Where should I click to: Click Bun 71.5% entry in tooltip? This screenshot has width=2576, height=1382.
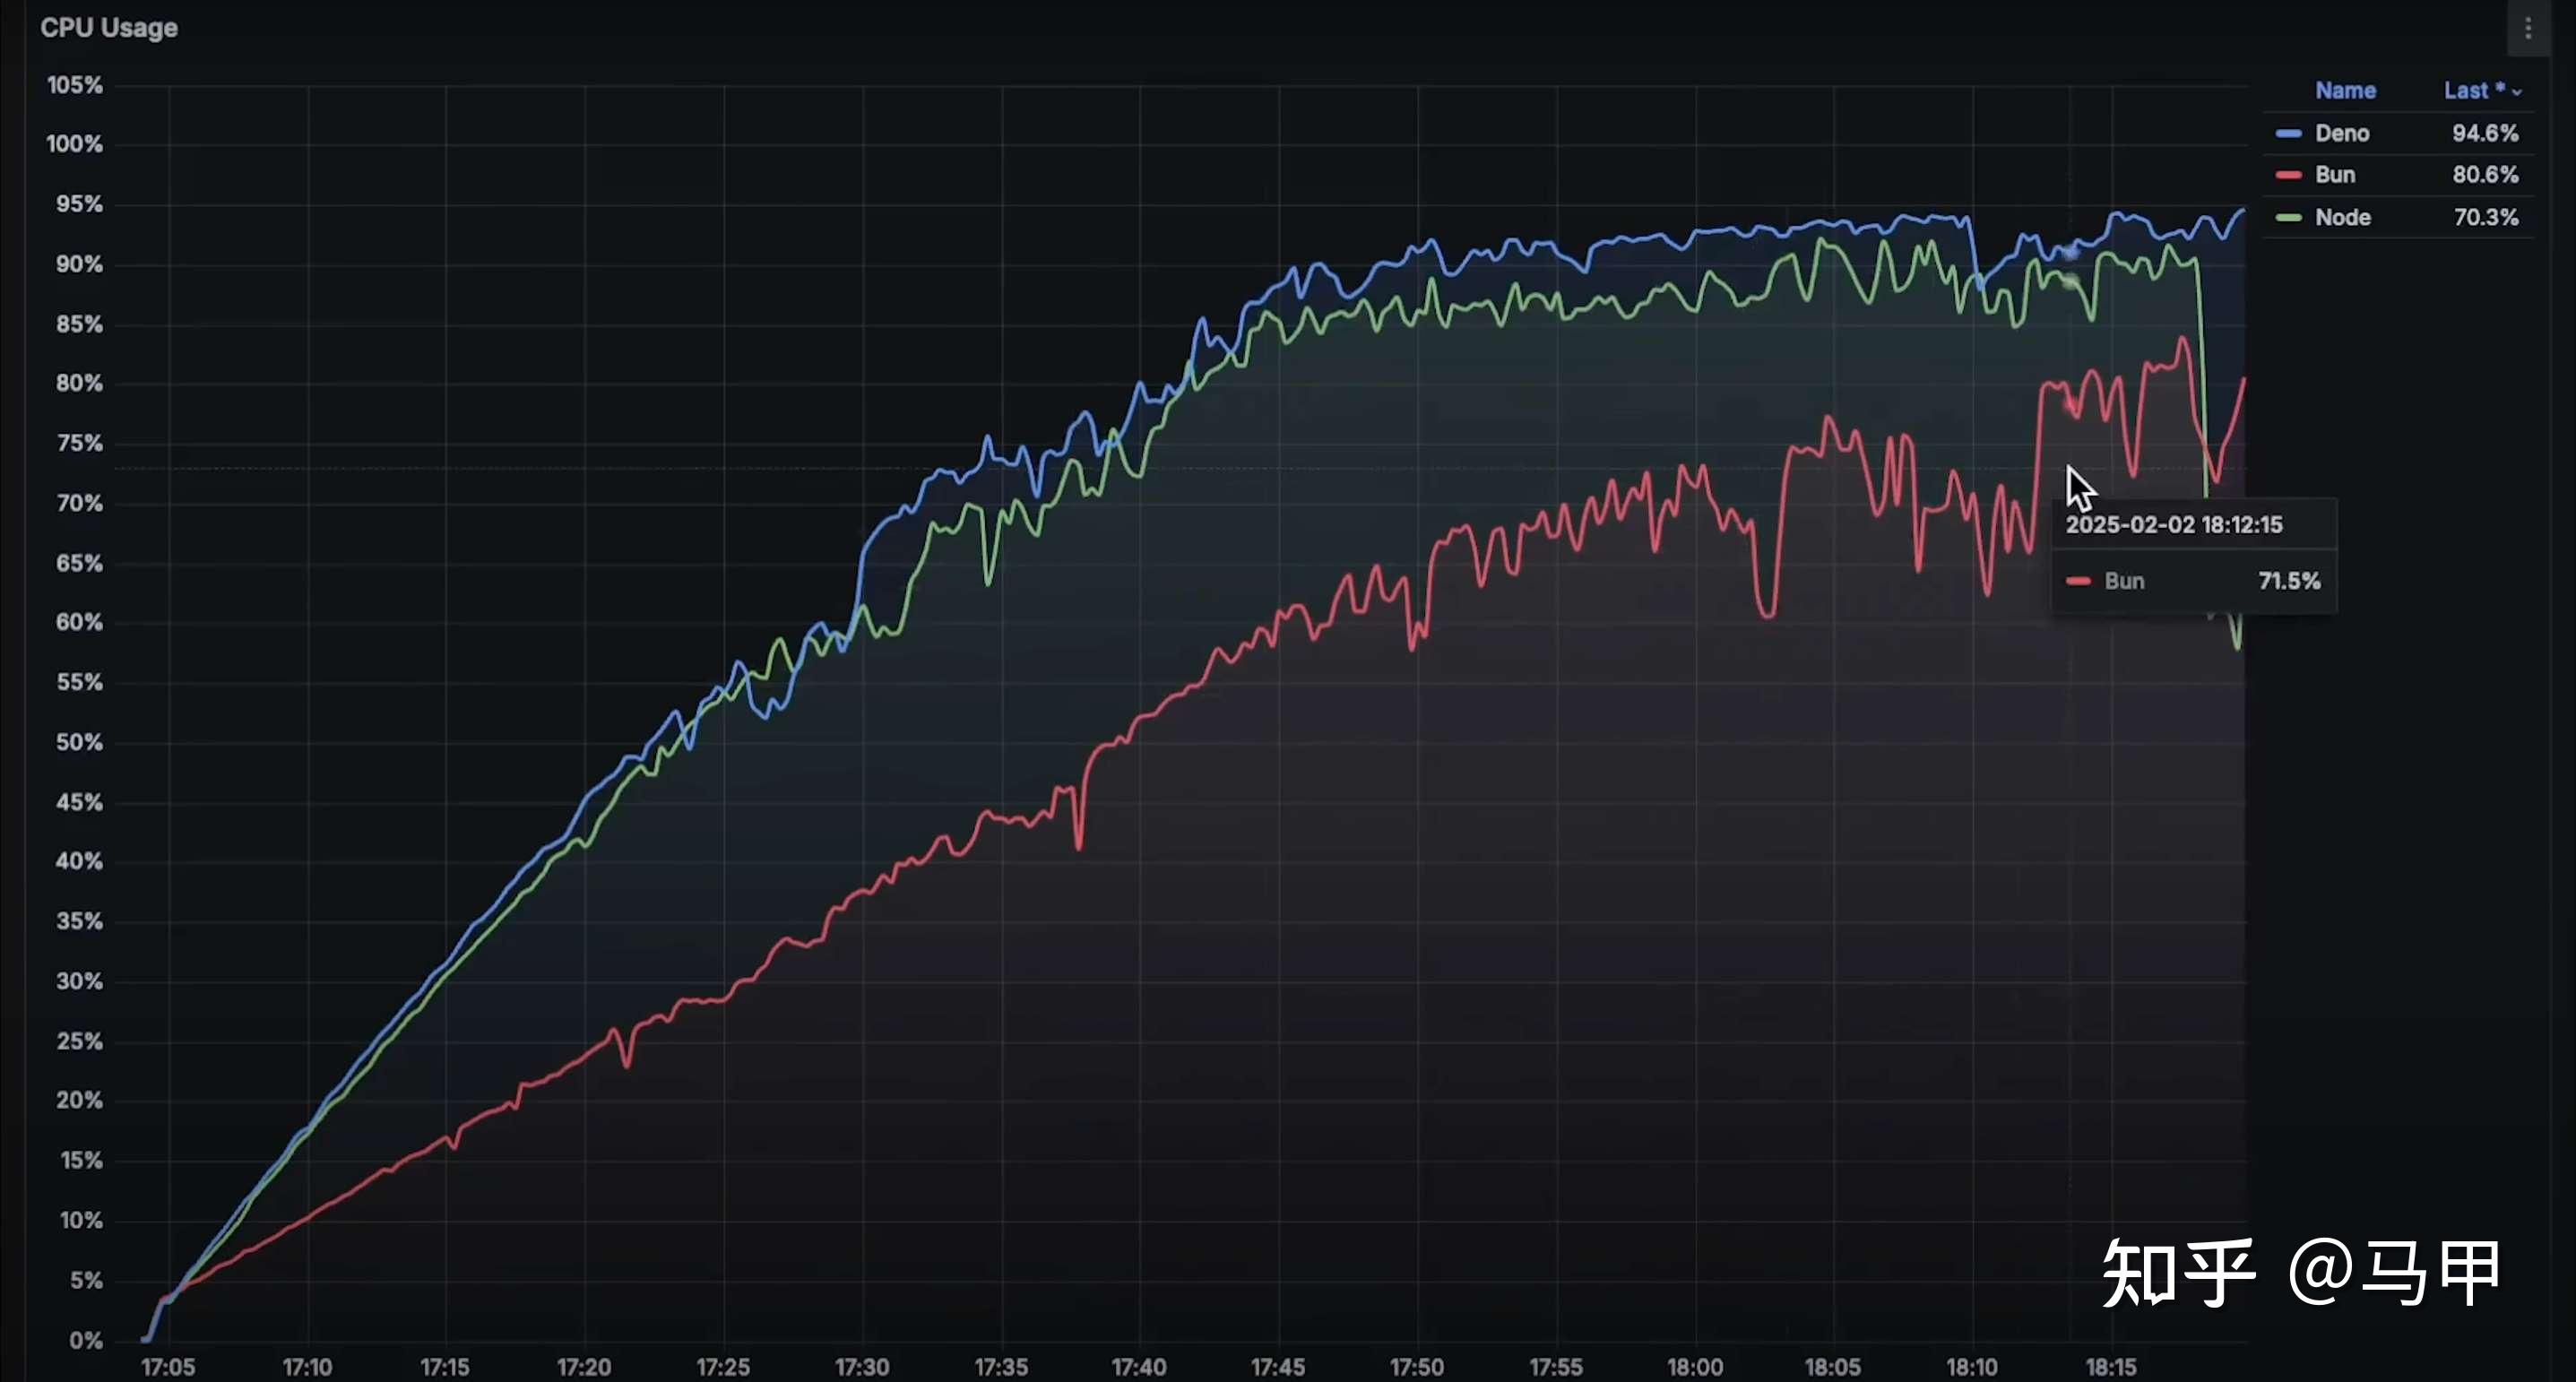click(2192, 581)
